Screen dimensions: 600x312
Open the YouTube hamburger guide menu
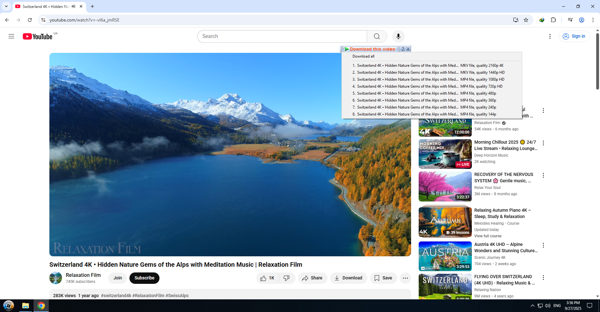pos(11,36)
